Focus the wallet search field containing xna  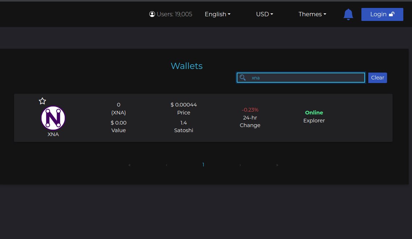[301, 78]
